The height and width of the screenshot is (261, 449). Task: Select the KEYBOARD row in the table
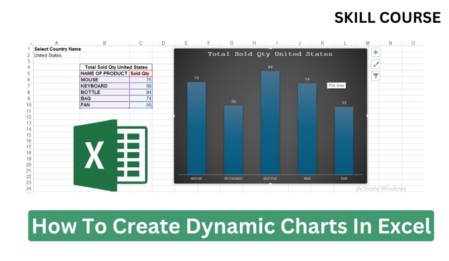click(x=104, y=86)
